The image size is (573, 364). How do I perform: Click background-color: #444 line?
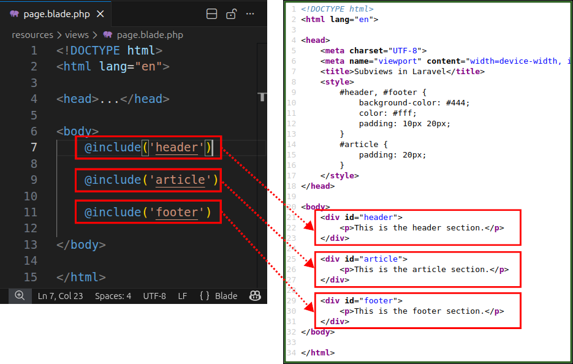[414, 103]
